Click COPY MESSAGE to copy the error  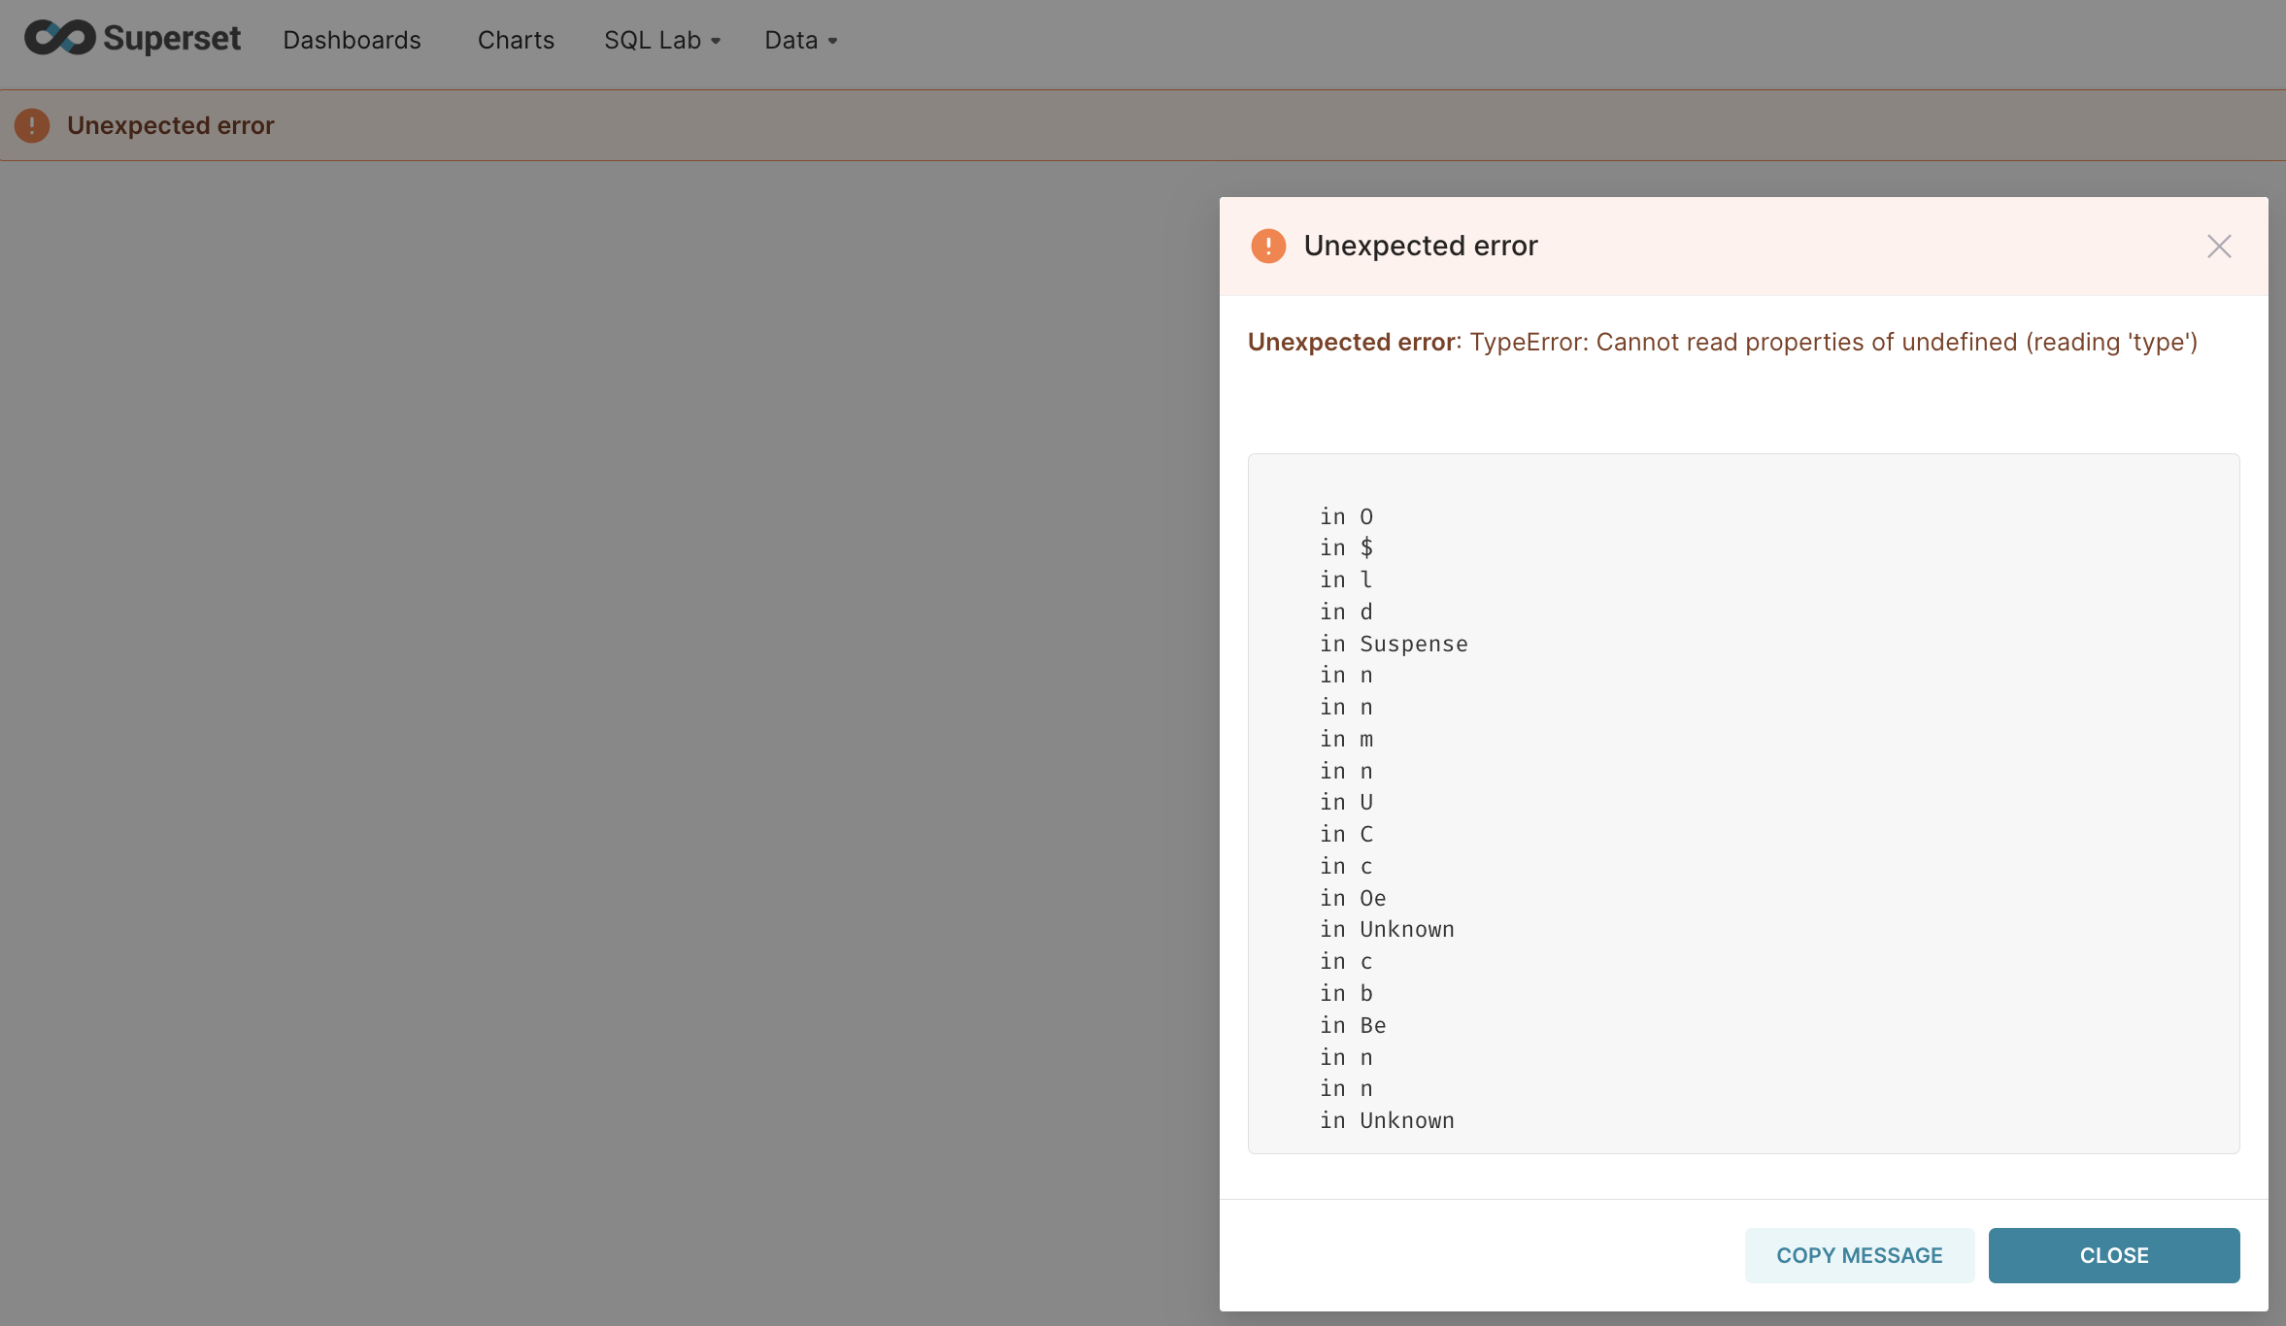[1859, 1254]
